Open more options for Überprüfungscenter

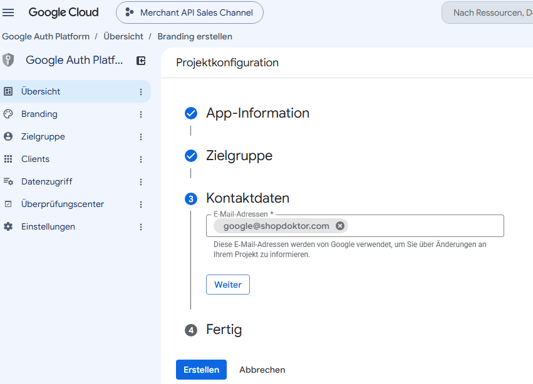coord(141,205)
